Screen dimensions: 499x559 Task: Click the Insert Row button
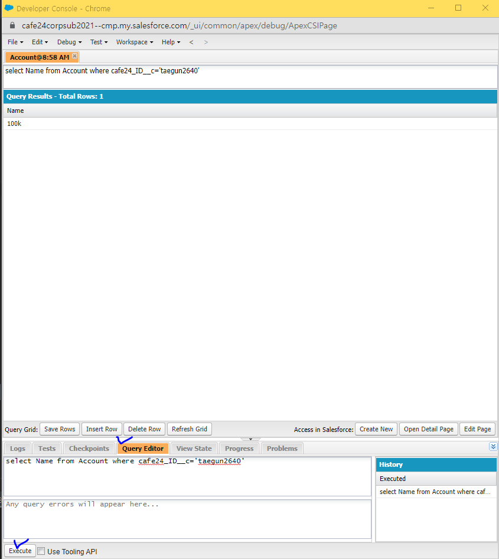[102, 429]
